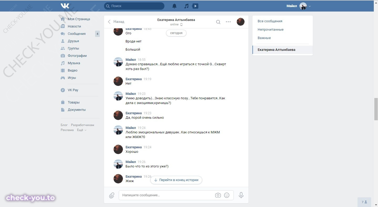The image size is (378, 207).
Task: Open the Майкл account dropdown arrow
Action: coord(310,6)
